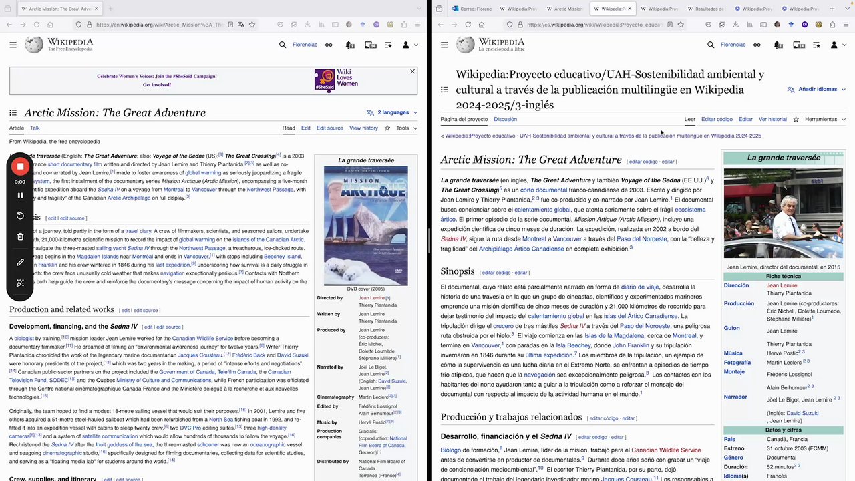Open the Edit source tab
This screenshot has height=481, width=855.
(330, 128)
